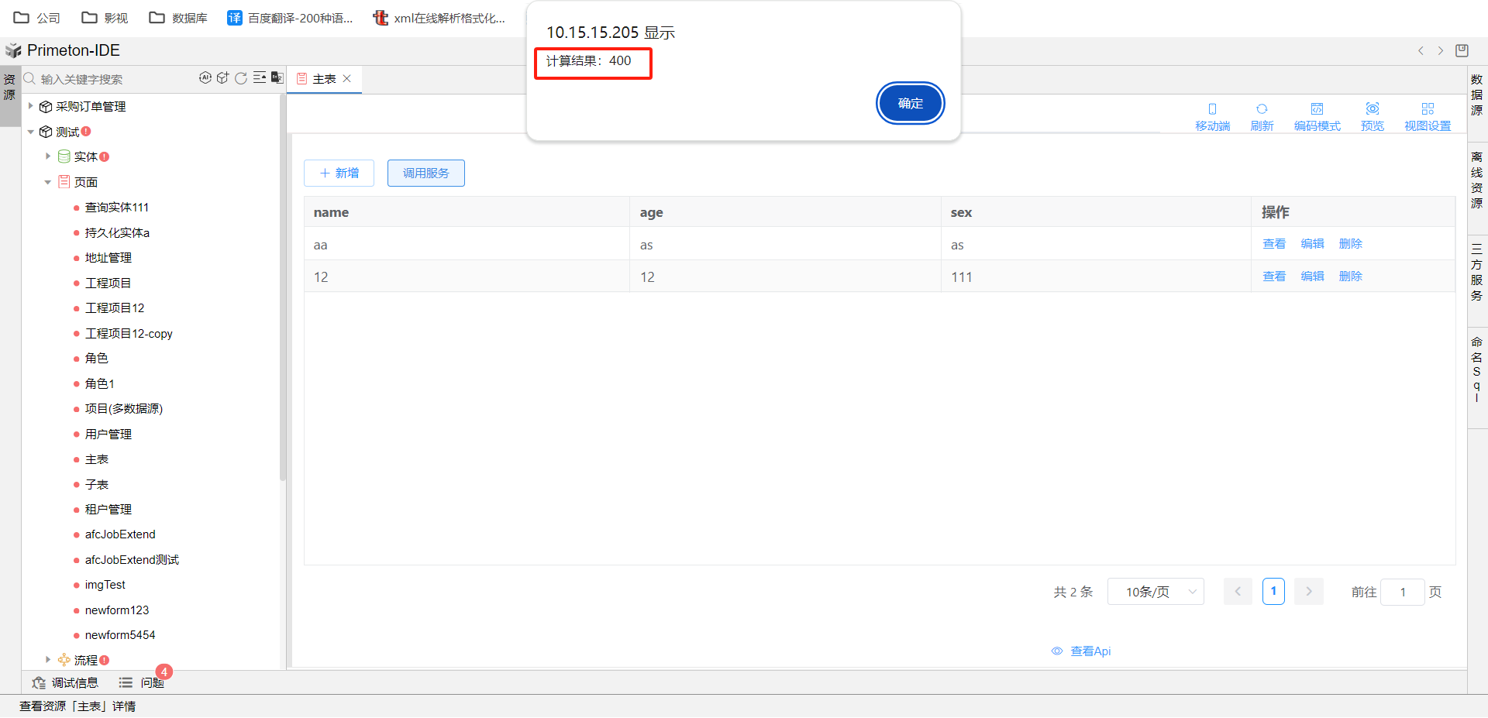
Task: Click the collapse-all icon in resource toolbar
Action: 260,78
